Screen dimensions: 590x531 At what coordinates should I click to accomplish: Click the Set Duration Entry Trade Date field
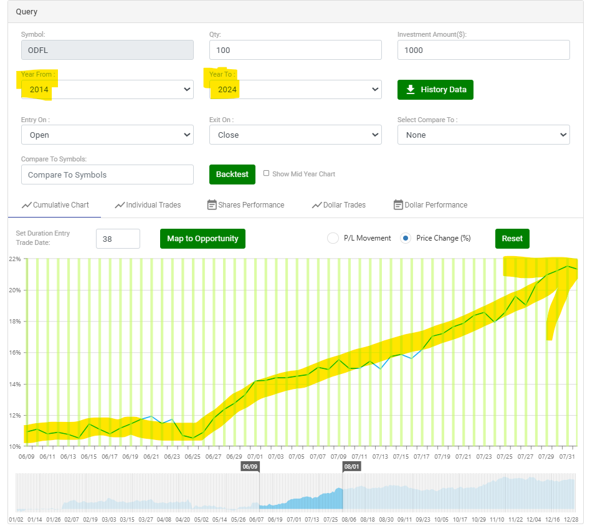tap(118, 239)
